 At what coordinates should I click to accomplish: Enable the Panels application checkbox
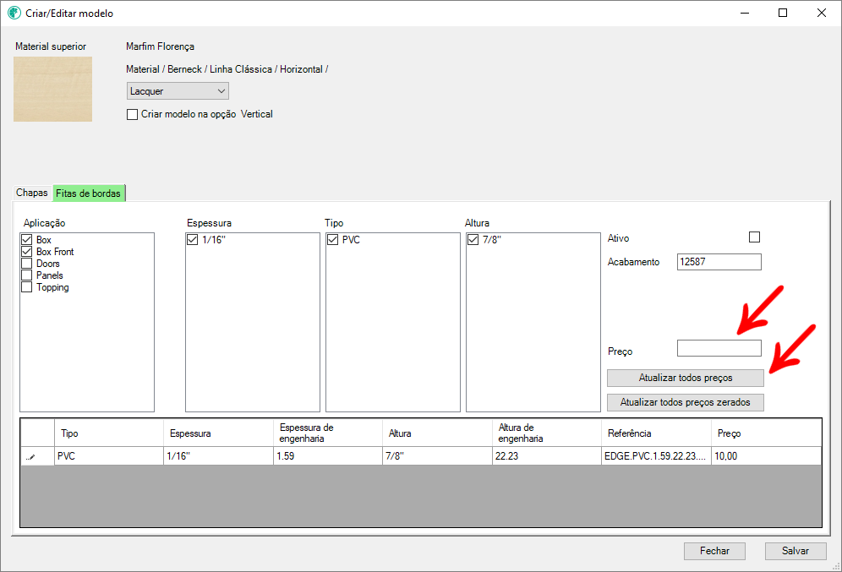pyautogui.click(x=27, y=275)
